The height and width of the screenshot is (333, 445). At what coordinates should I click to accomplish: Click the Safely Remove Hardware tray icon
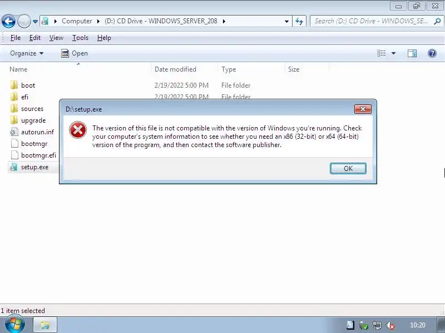point(364,326)
